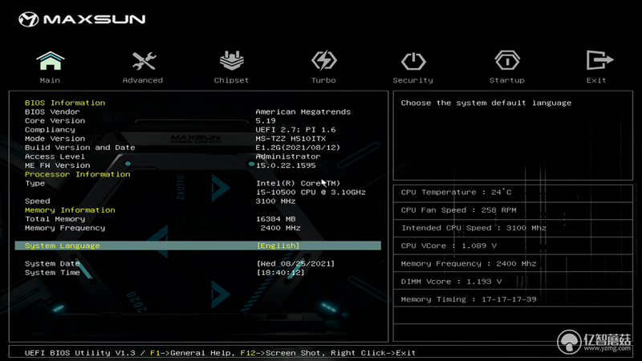Viewport: 642px width, 361px height.
Task: Click the processor Speed label
Action: click(x=37, y=201)
